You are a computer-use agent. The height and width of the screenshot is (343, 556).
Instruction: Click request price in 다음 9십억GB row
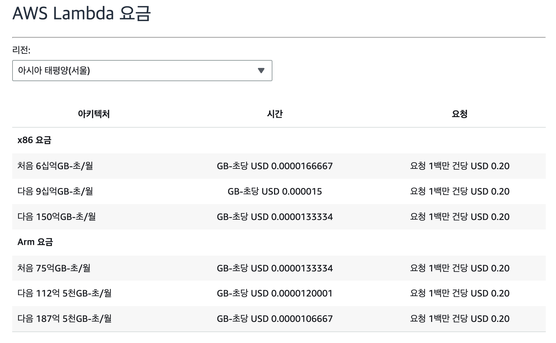[459, 191]
